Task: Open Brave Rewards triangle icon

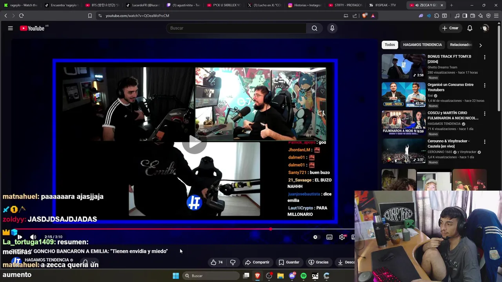Action: coord(373,16)
